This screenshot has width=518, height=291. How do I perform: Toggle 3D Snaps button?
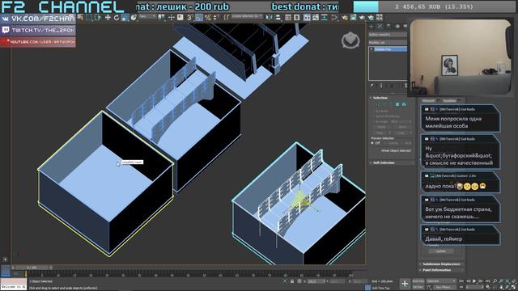coord(190,18)
